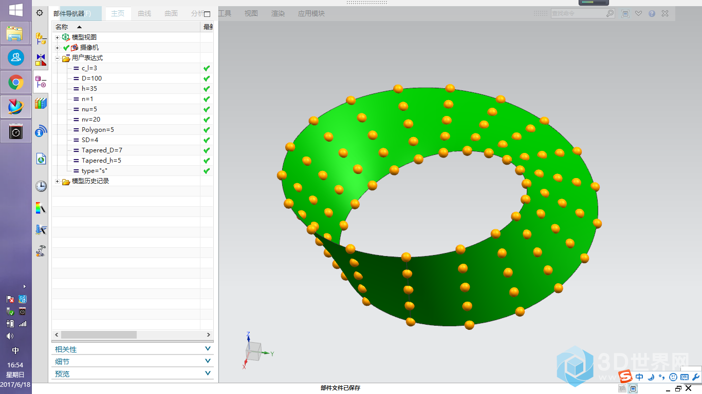Toggle the Camera row green checkmark
Image resolution: width=702 pixels, height=394 pixels.
66,48
